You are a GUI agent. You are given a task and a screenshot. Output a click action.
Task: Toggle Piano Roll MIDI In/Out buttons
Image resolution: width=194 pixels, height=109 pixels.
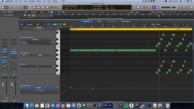tap(55, 24)
